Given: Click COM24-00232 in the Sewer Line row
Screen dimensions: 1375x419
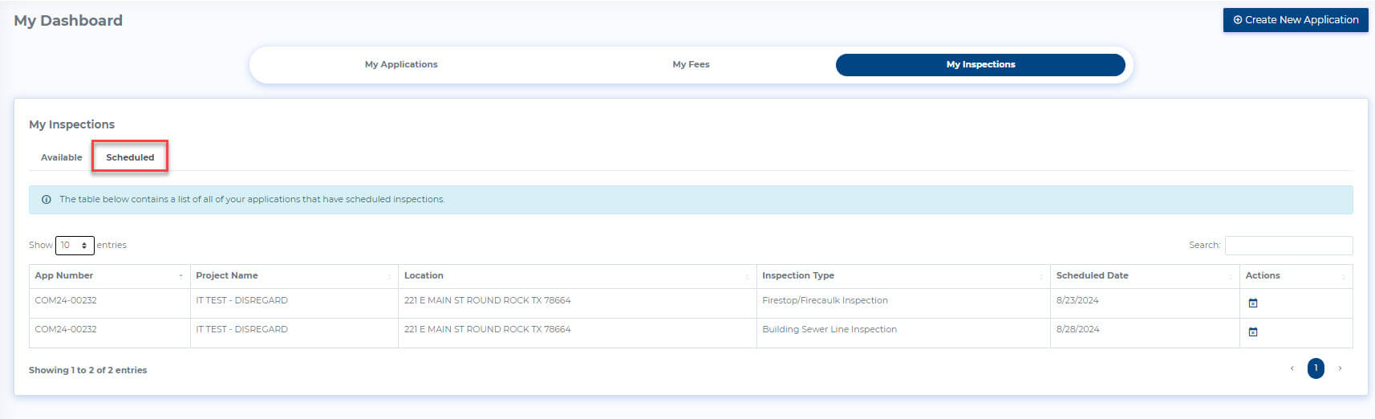Looking at the screenshot, I should (66, 329).
